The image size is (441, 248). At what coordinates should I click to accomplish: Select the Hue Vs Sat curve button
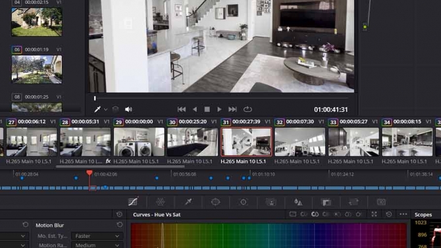pyautogui.click(x=315, y=214)
